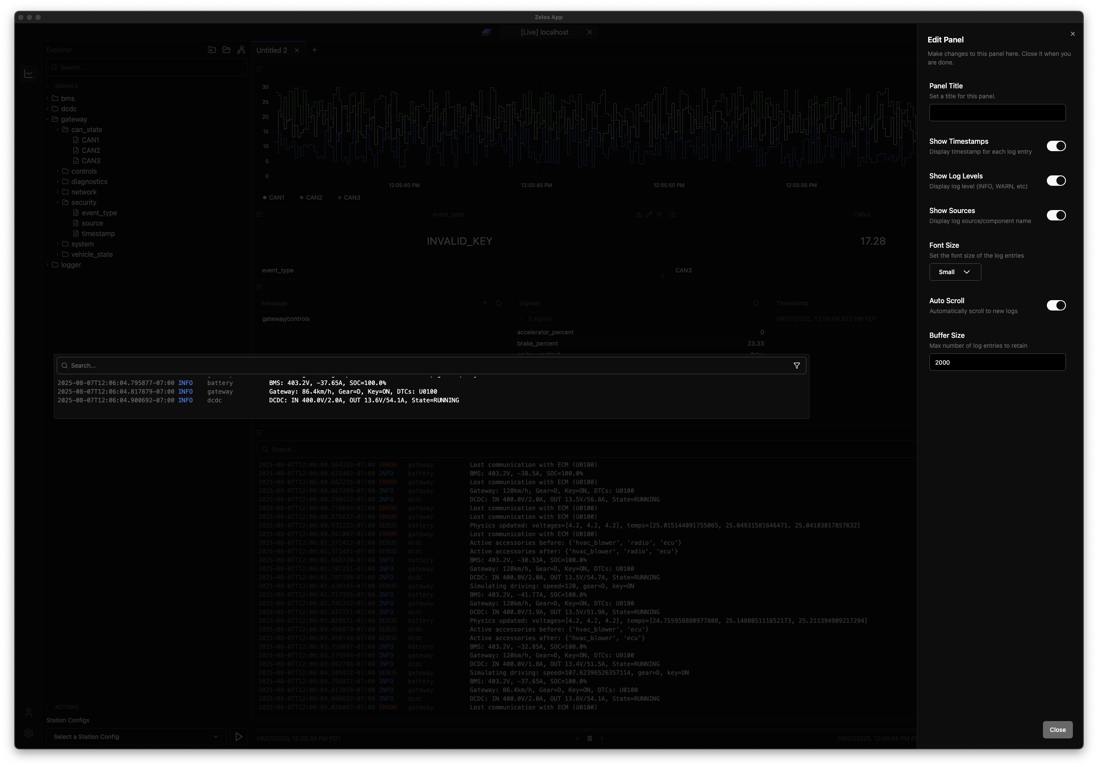The height and width of the screenshot is (767, 1098).
Task: Select the source signal in tree
Action: pos(92,223)
